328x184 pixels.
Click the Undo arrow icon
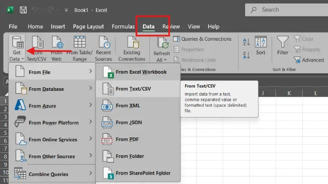click(x=35, y=9)
